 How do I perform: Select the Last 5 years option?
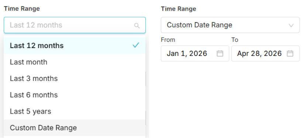point(75,111)
